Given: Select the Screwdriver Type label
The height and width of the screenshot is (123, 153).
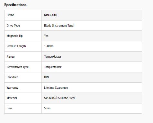Looking at the screenshot, I should click(x=18, y=67).
